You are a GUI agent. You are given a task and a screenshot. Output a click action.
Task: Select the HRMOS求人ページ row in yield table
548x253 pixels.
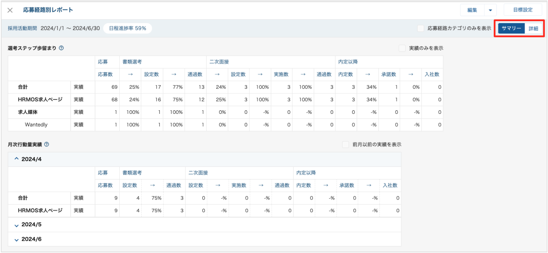[x=40, y=100]
